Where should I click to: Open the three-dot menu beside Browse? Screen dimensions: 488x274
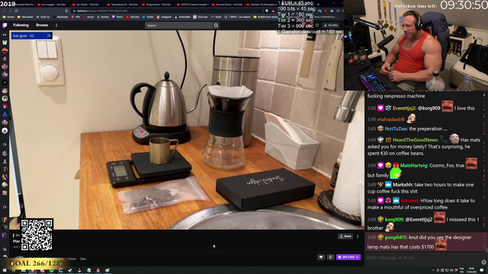[x=56, y=25]
